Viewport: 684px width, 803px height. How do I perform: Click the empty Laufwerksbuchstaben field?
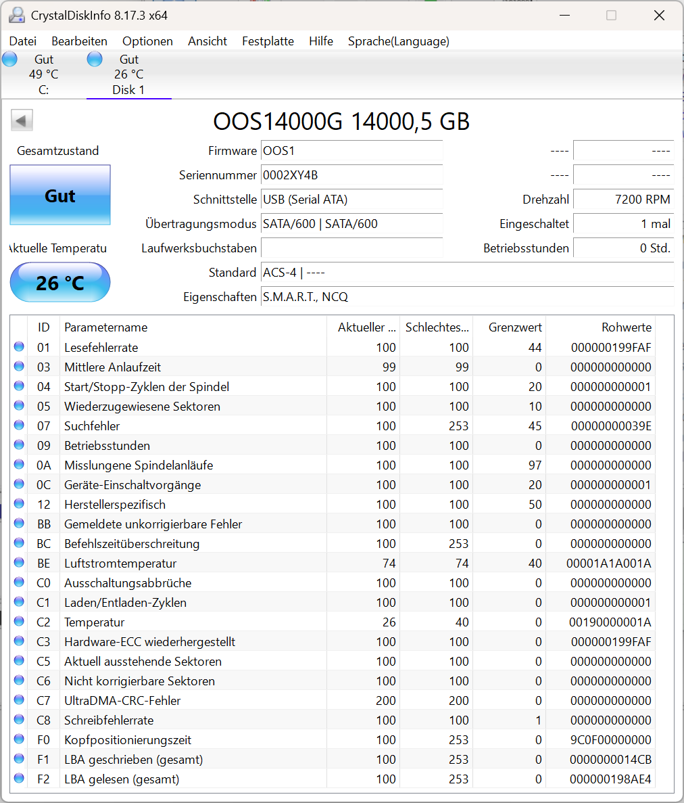click(x=352, y=248)
